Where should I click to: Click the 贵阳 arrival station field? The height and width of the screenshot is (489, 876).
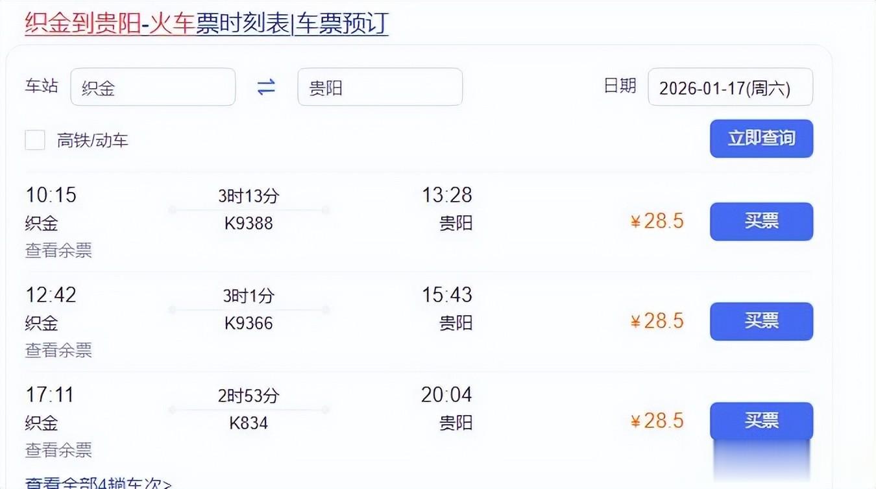pyautogui.click(x=380, y=87)
